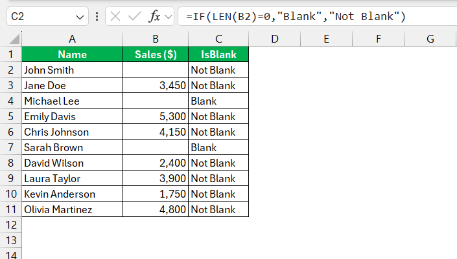Select John Smith's Not Blank cell
457x259 pixels.
(218, 70)
